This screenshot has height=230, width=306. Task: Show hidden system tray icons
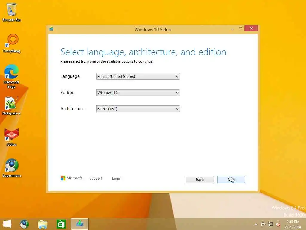point(256,224)
